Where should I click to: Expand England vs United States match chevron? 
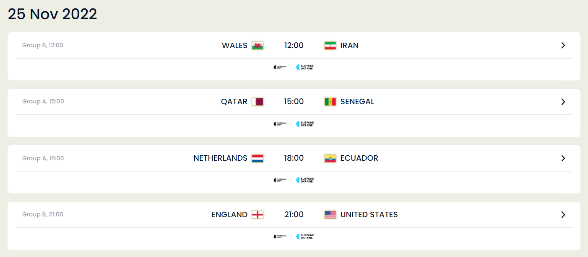[563, 215]
